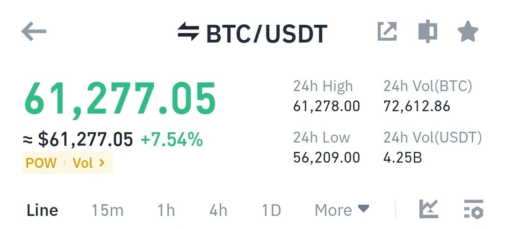Switch to the 1D interval
The width and height of the screenshot is (505, 229).
click(x=271, y=210)
